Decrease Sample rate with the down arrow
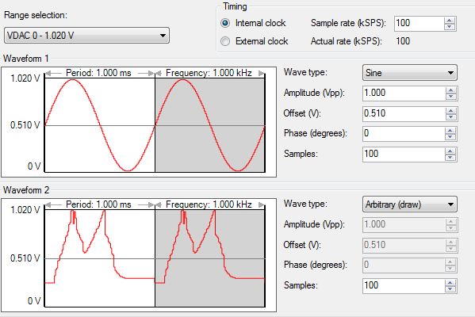 tap(450, 27)
